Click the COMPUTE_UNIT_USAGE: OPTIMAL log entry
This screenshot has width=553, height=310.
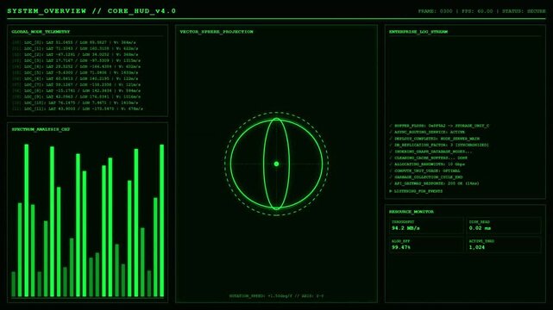(x=424, y=170)
